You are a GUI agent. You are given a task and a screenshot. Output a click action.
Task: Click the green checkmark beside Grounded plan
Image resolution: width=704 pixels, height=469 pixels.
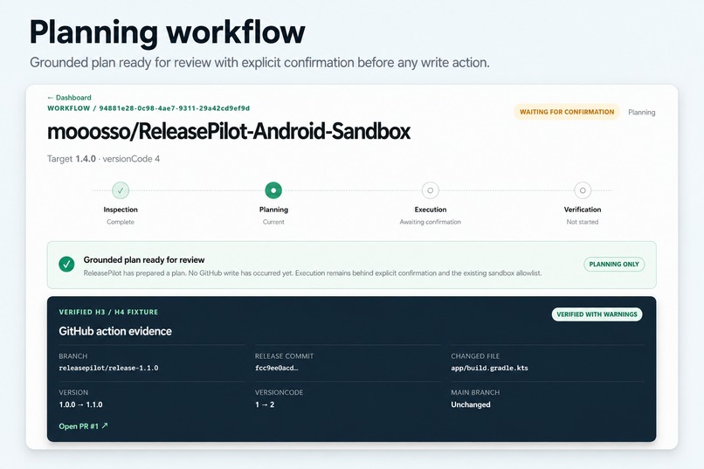[x=66, y=265]
